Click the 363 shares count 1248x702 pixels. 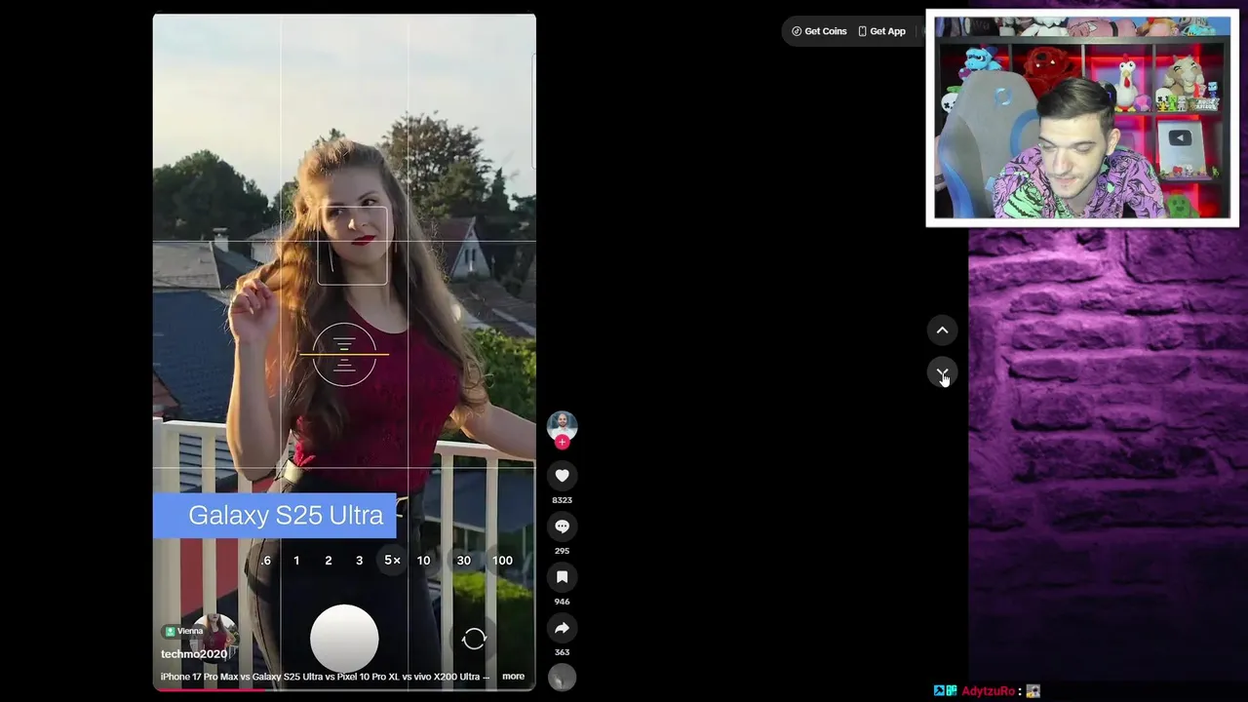tap(562, 652)
